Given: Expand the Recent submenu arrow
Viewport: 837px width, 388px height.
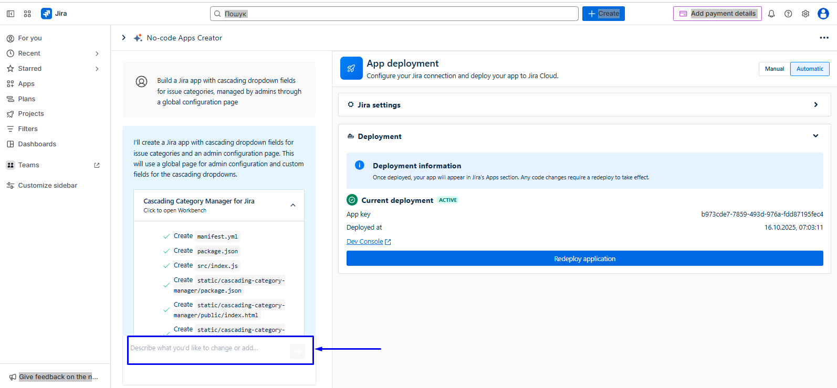Looking at the screenshot, I should point(97,53).
